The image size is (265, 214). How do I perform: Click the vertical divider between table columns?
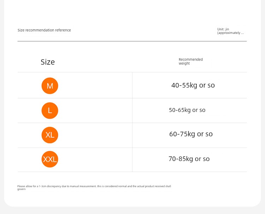coord(132,122)
